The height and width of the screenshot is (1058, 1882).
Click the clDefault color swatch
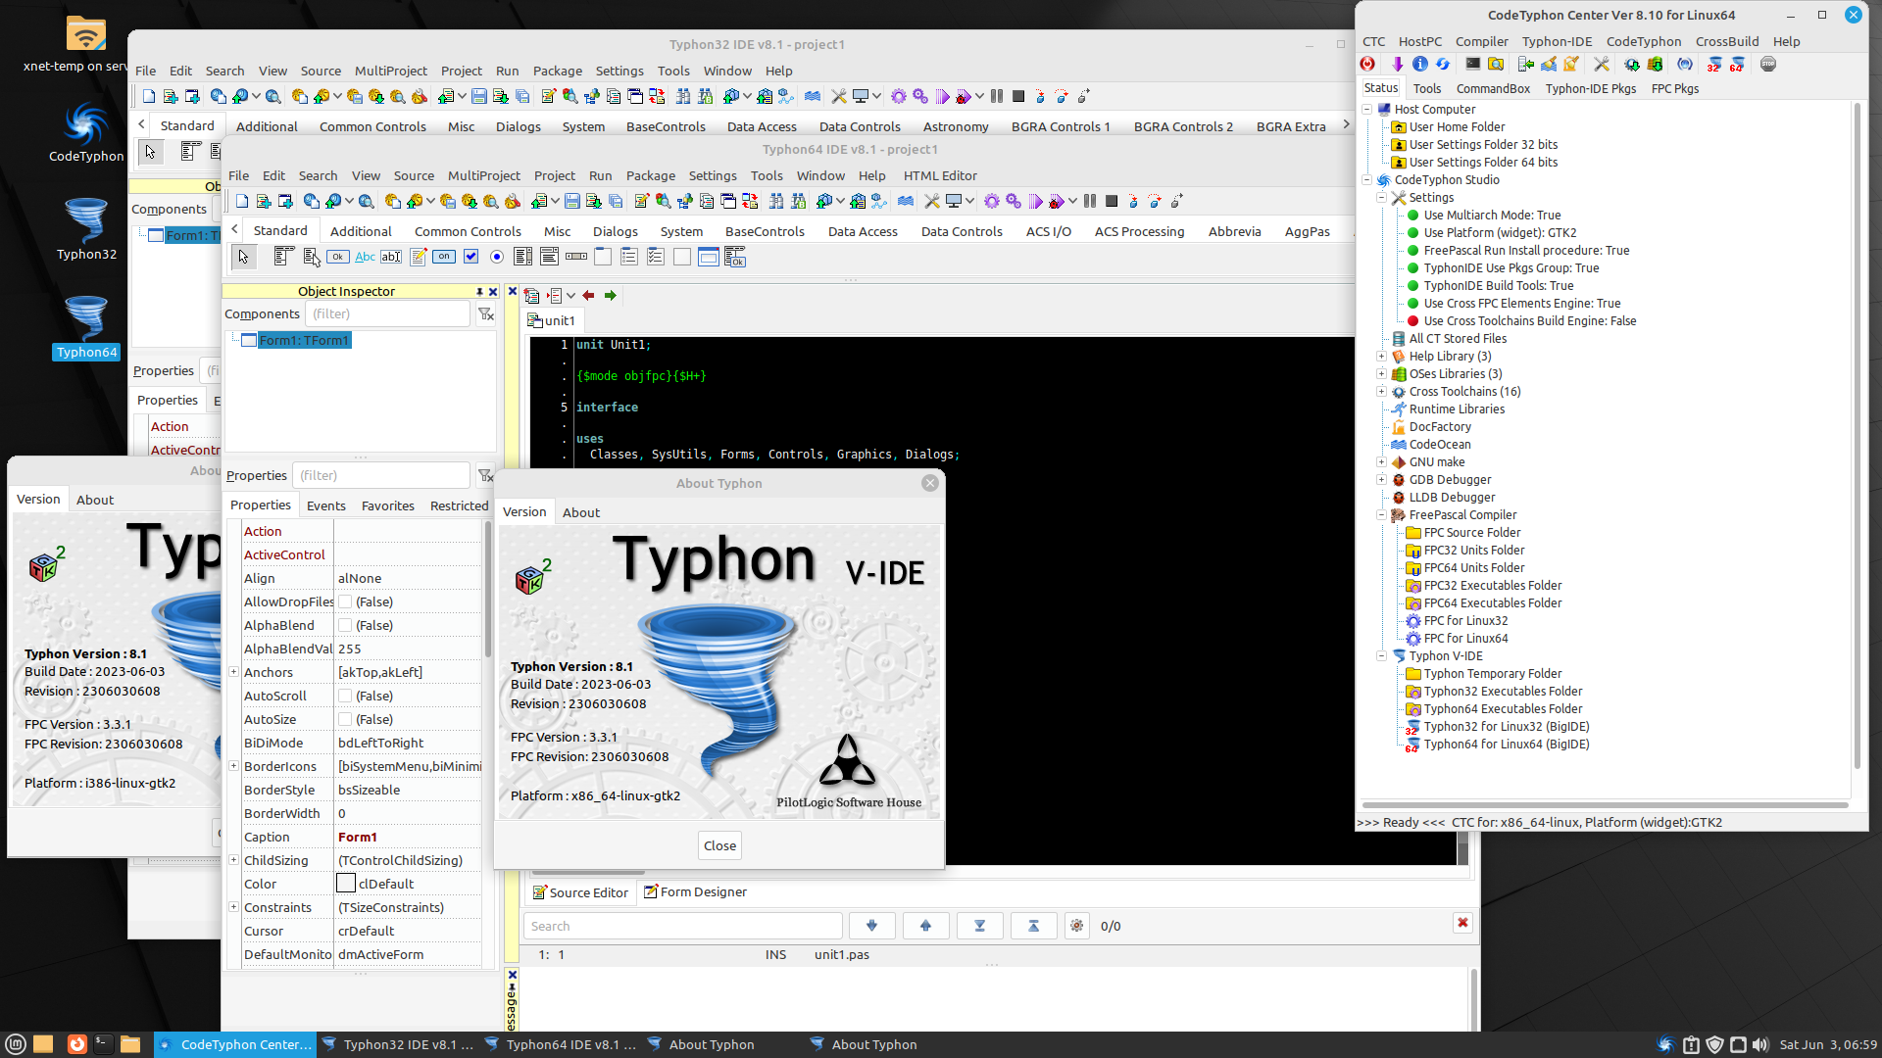pos(346,884)
